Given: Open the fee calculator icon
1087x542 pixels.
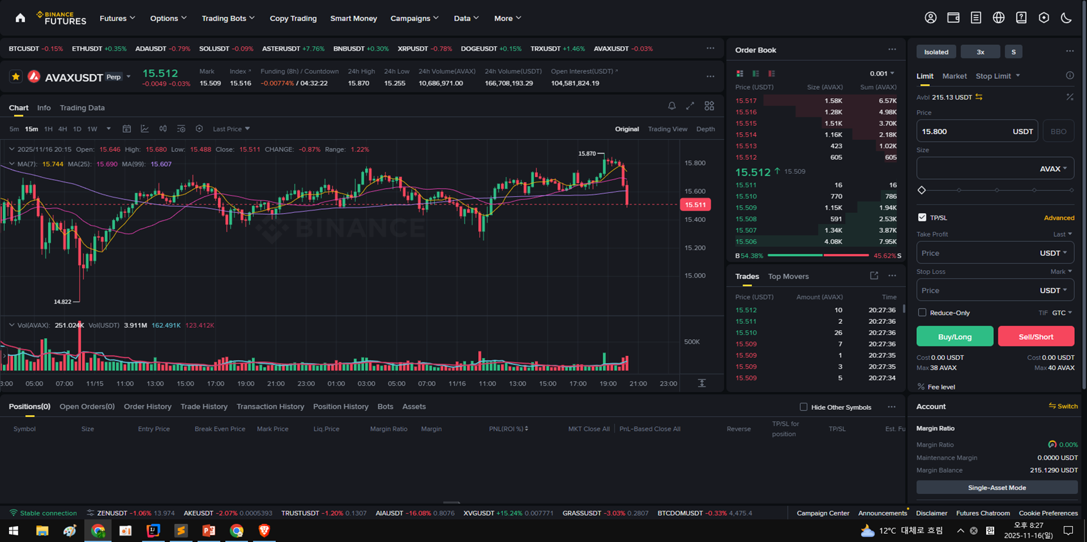Looking at the screenshot, I should (x=1070, y=97).
